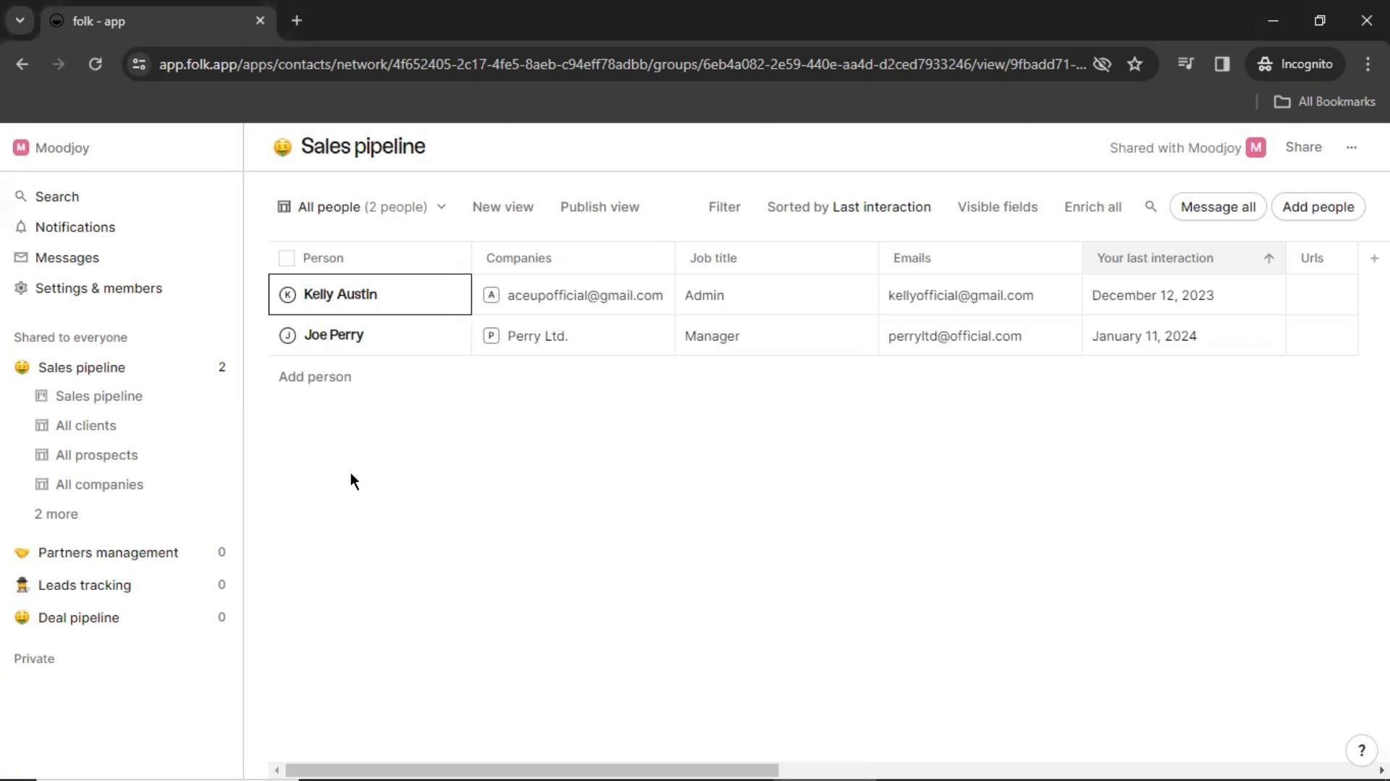This screenshot has height=781, width=1390.
Task: Click Joe Perry's round avatar selector
Action: point(287,336)
